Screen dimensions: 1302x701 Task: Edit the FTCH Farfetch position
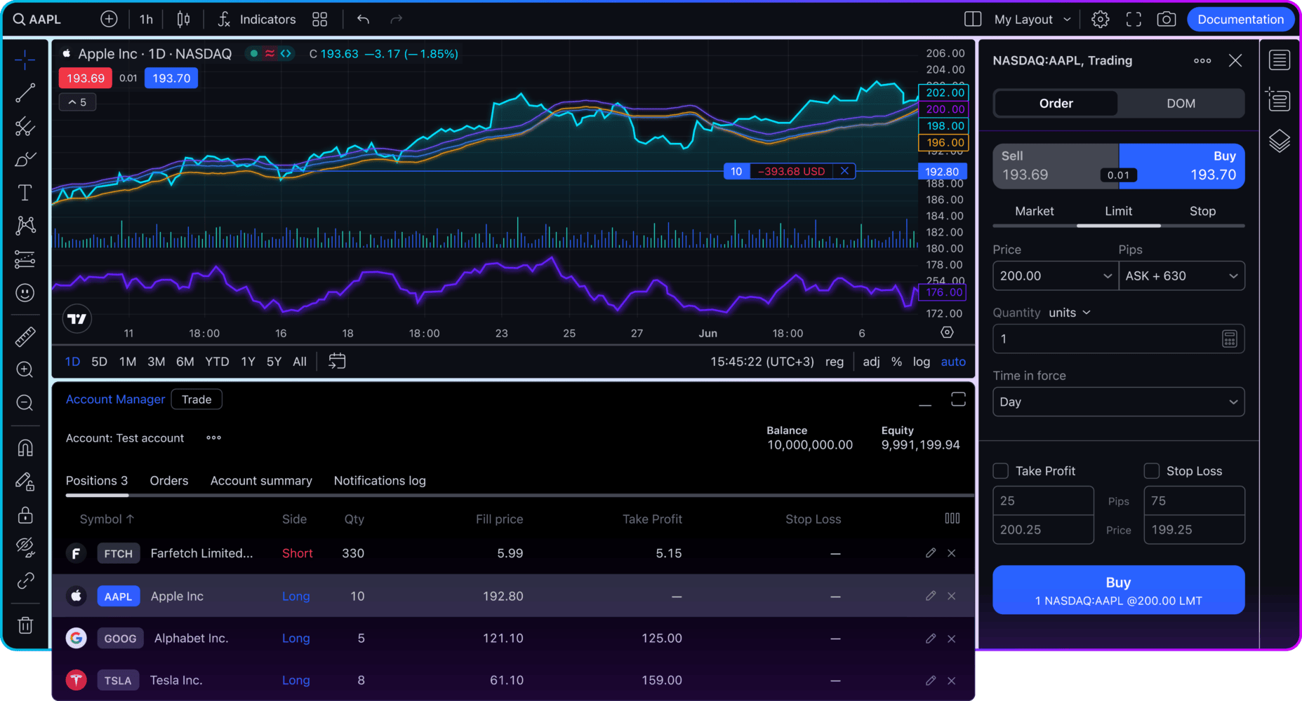point(931,553)
